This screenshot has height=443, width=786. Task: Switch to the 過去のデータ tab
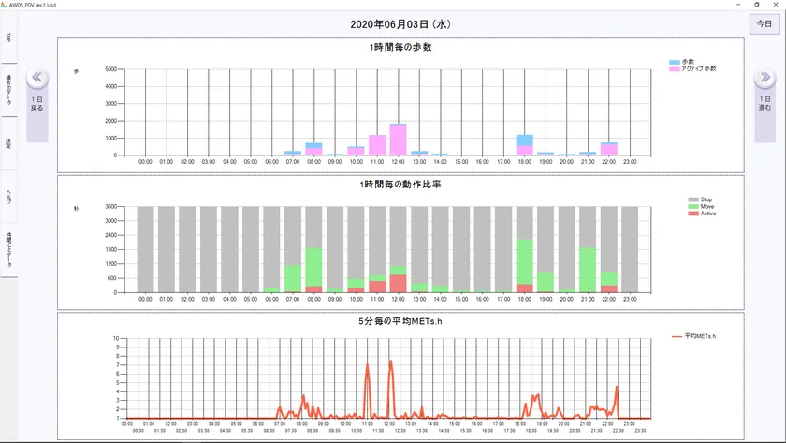coord(8,90)
